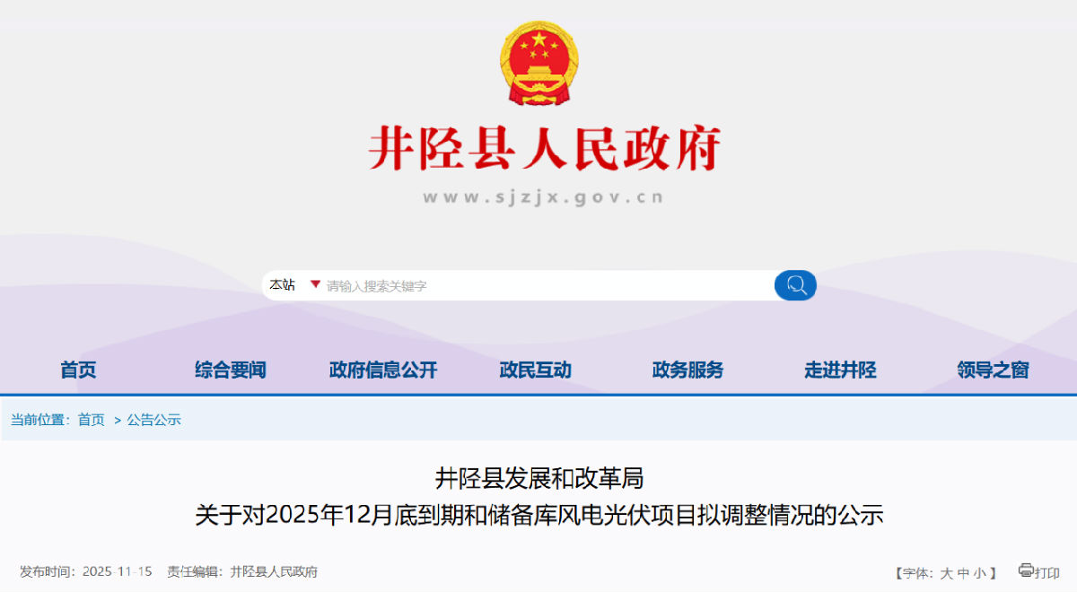Image resolution: width=1077 pixels, height=592 pixels.
Task: Click the 井陉县人民政府 site title banner
Action: click(x=545, y=149)
